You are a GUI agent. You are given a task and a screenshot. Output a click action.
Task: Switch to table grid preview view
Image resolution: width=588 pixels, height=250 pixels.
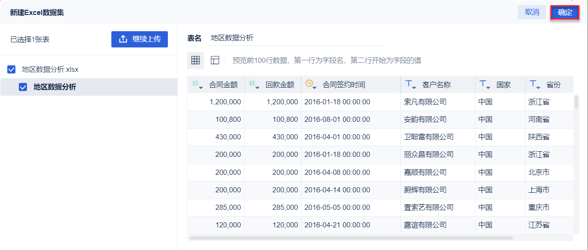(195, 60)
